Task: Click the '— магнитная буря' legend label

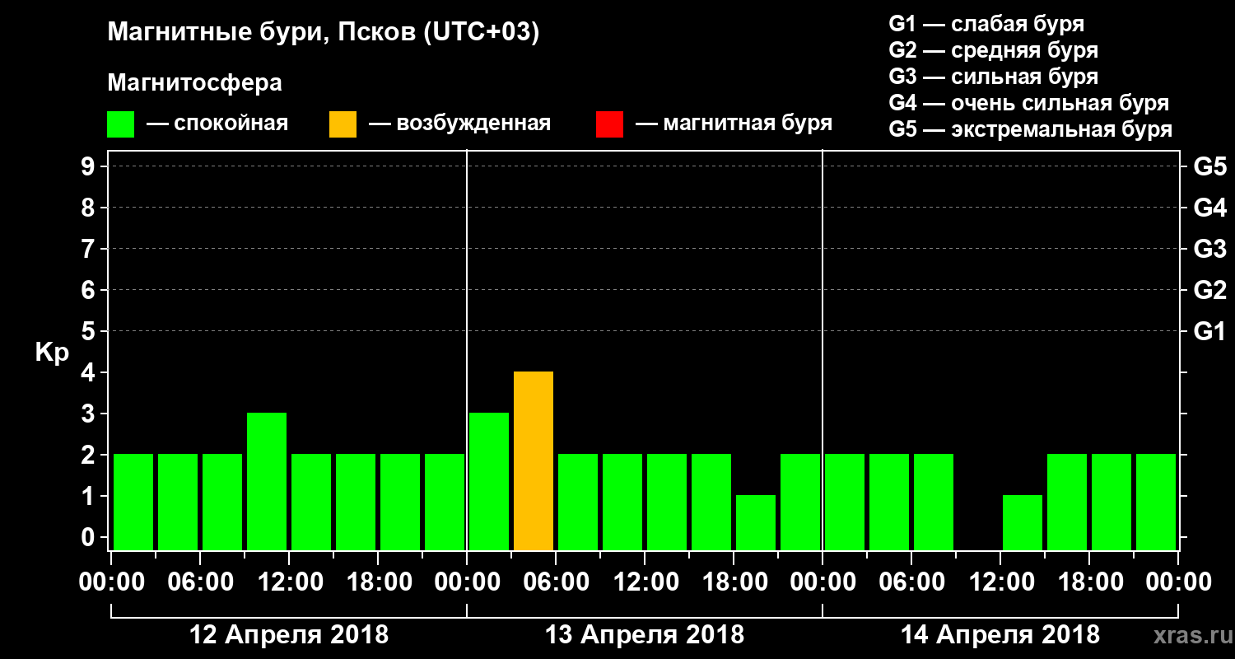Action: point(734,124)
